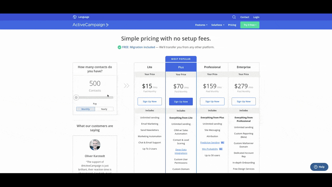Sign up for the Lite plan
Viewport: 332px width, 187px height.
pyautogui.click(x=150, y=102)
